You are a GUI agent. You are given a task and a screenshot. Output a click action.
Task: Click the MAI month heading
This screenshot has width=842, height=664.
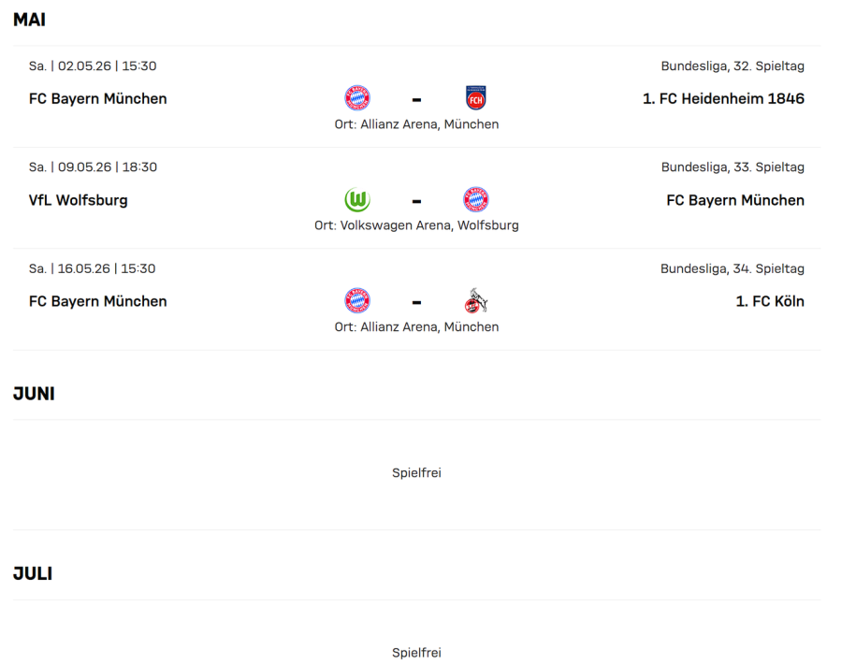point(29,20)
